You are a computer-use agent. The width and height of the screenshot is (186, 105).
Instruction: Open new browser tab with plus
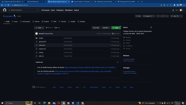click(142, 2)
